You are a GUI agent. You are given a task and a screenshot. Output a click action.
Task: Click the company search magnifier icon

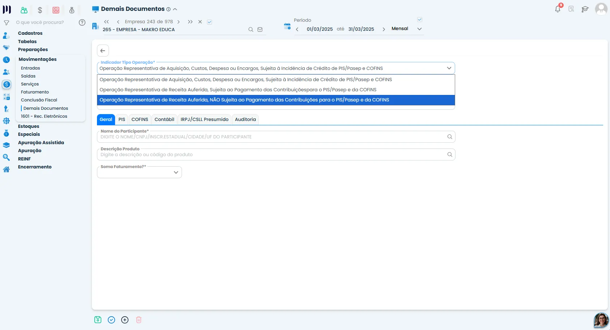click(251, 30)
